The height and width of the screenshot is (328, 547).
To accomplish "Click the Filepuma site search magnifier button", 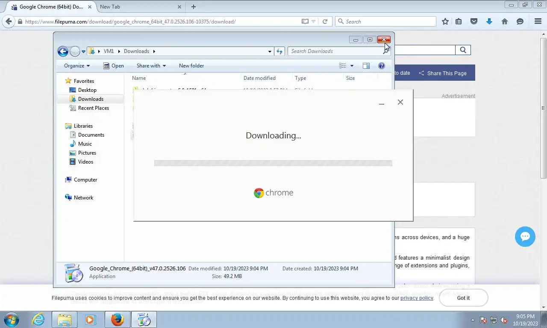I will (x=463, y=50).
